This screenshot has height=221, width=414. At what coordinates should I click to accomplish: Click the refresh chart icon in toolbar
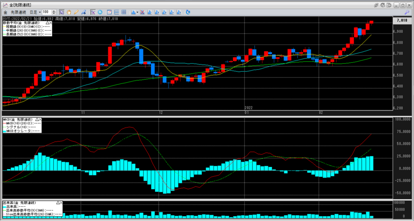point(188,12)
